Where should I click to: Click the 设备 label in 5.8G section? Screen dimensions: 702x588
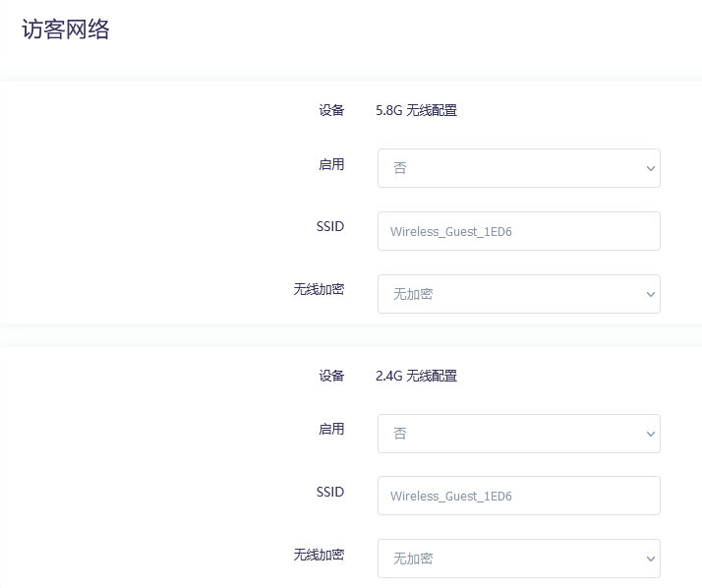(x=331, y=110)
